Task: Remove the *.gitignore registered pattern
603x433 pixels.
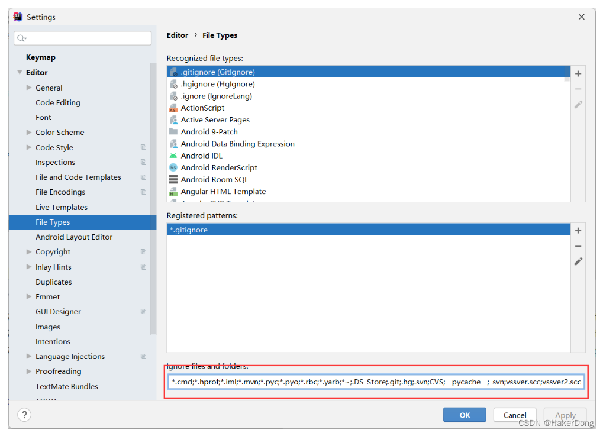Action: point(578,246)
